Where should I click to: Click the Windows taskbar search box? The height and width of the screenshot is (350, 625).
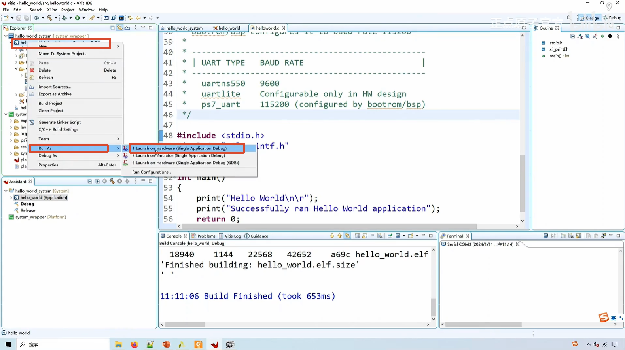[x=63, y=344]
